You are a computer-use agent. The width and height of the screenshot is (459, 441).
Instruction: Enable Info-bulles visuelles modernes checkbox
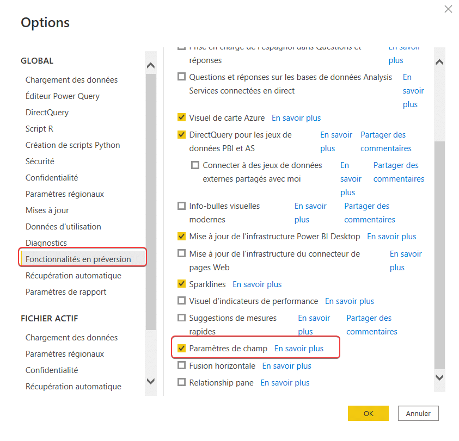[x=181, y=206]
